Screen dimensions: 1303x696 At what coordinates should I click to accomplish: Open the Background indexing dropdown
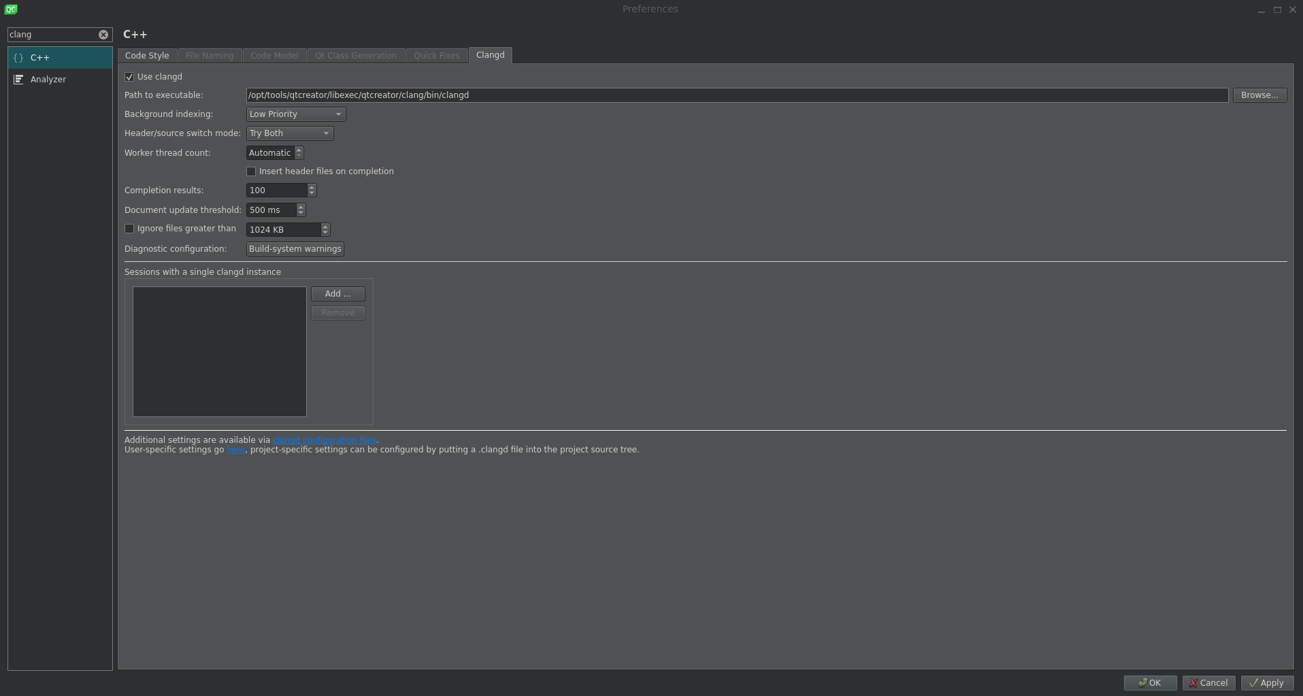coord(296,114)
